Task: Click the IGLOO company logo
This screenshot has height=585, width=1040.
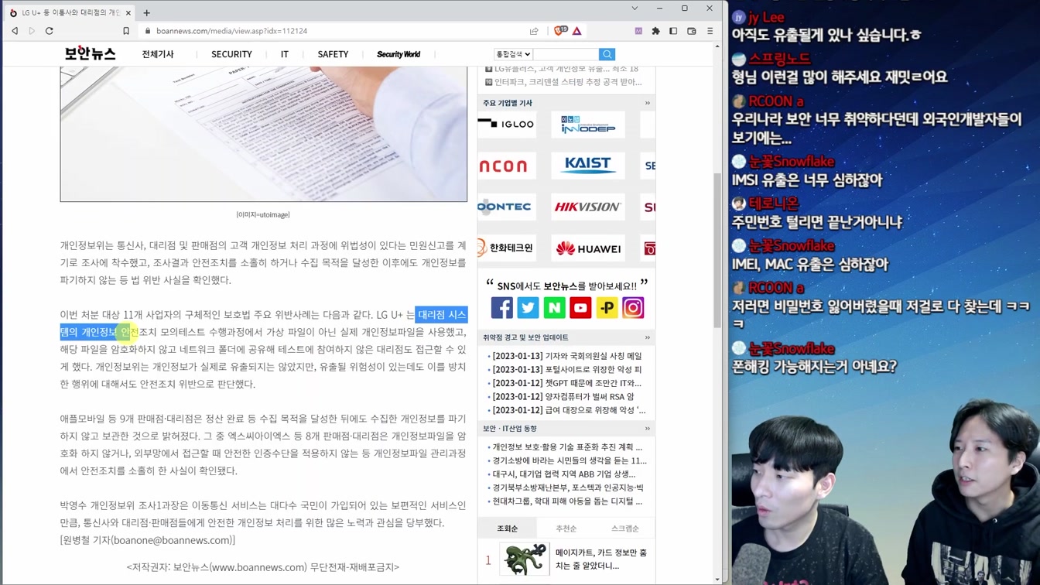Action: [507, 125]
